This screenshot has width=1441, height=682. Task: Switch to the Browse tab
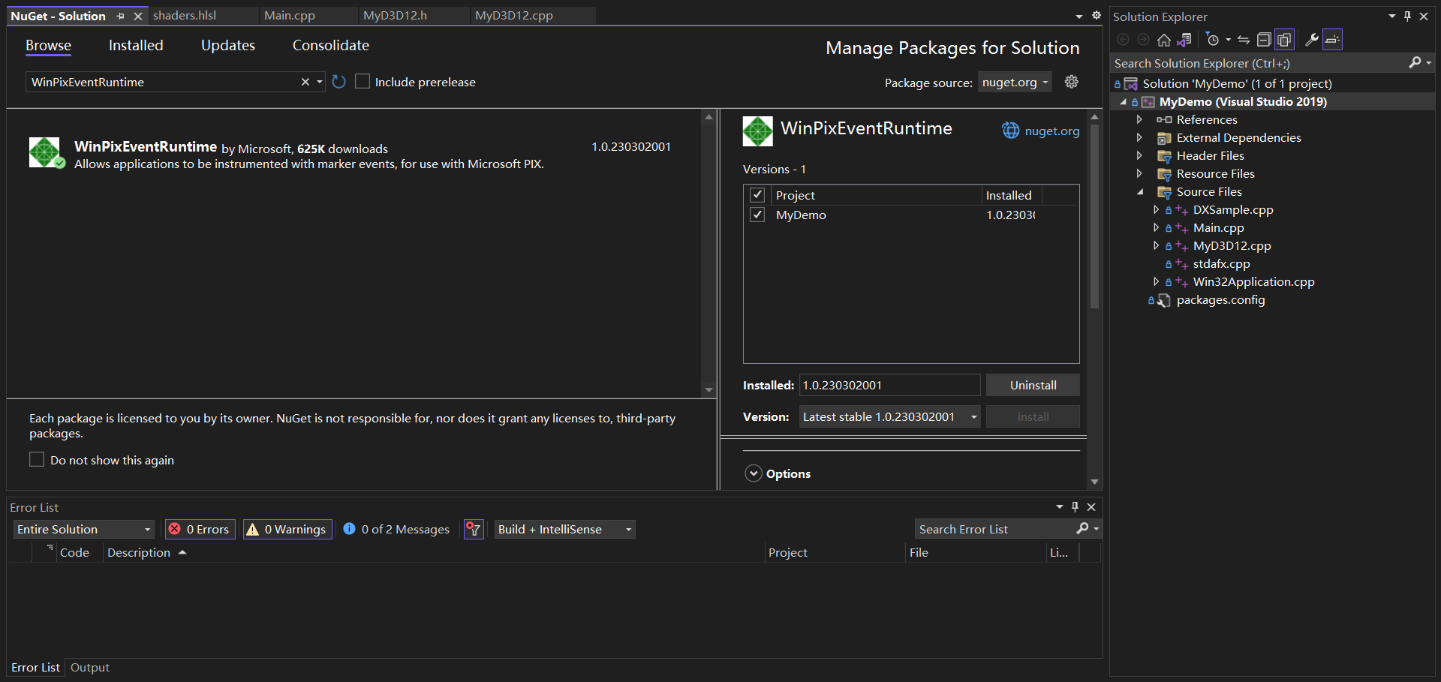(49, 46)
